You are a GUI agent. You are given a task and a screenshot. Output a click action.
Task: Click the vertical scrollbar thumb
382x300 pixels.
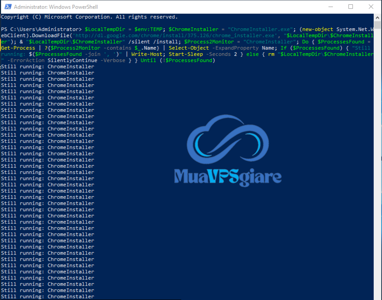click(378, 25)
